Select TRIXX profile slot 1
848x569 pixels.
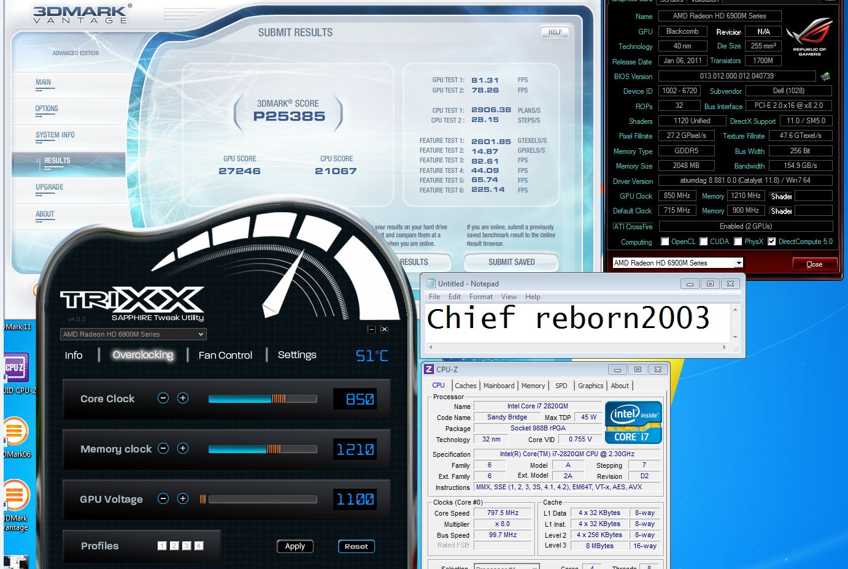coord(162,546)
